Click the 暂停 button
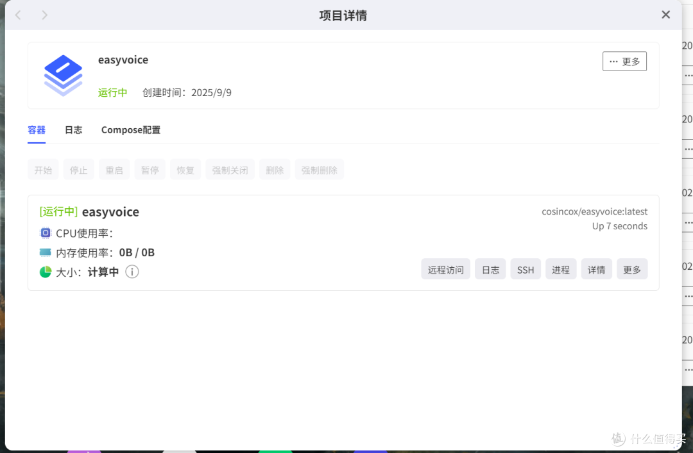The height and width of the screenshot is (453, 693). tap(150, 170)
